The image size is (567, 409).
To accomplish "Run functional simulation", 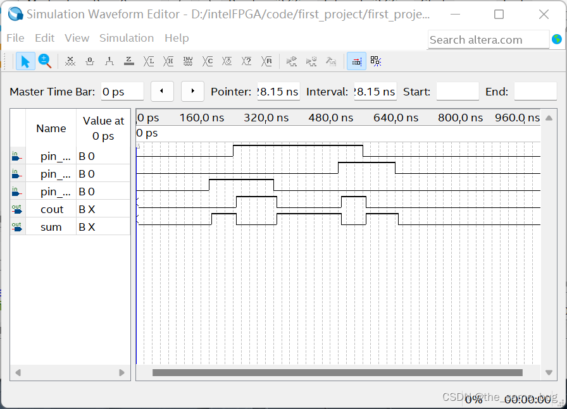I will point(292,61).
